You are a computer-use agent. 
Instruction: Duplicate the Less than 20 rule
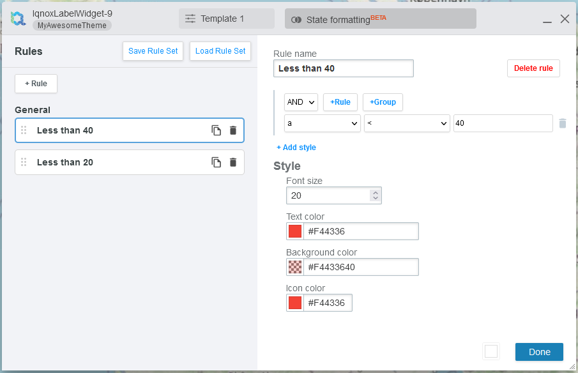[x=216, y=162]
